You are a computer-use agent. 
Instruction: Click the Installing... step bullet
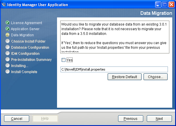pos(8,66)
